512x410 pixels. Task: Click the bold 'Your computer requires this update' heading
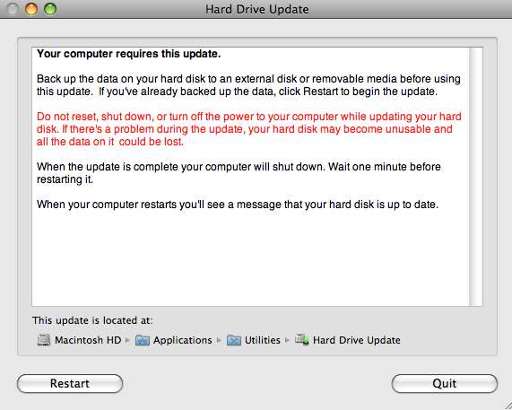click(x=128, y=54)
